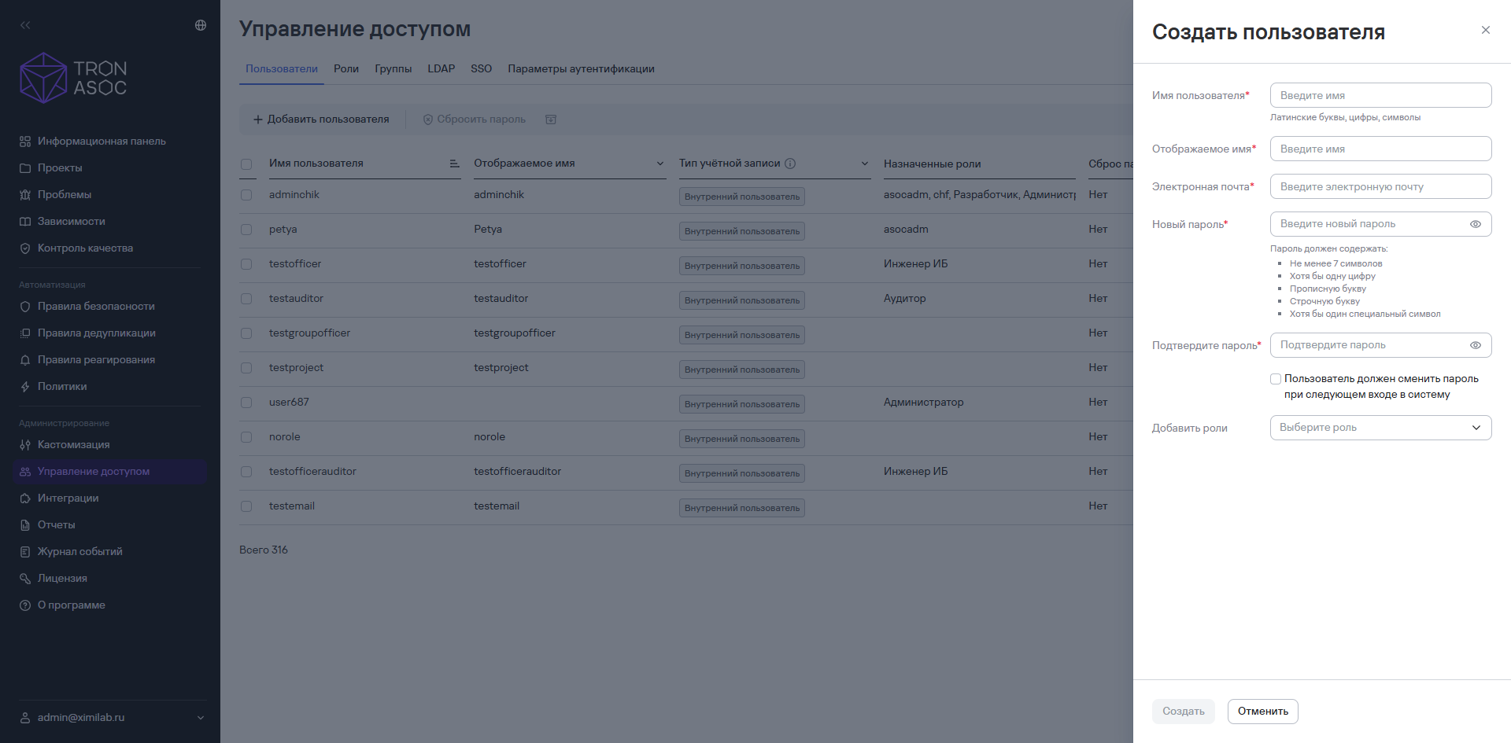Image resolution: width=1511 pixels, height=743 pixels.
Task: Switch to Пользователи tab
Action: pyautogui.click(x=282, y=69)
